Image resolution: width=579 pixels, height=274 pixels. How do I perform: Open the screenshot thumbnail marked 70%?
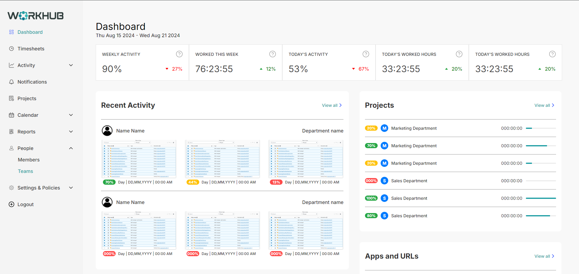139,159
